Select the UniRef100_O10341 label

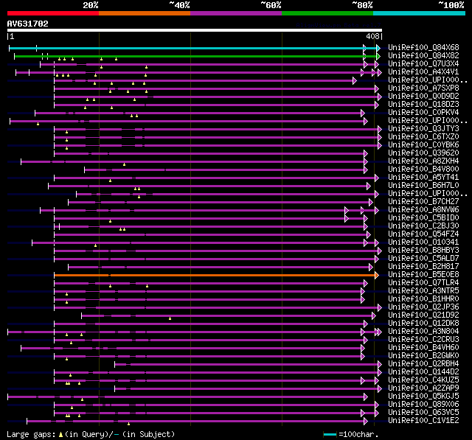pyautogui.click(x=423, y=242)
